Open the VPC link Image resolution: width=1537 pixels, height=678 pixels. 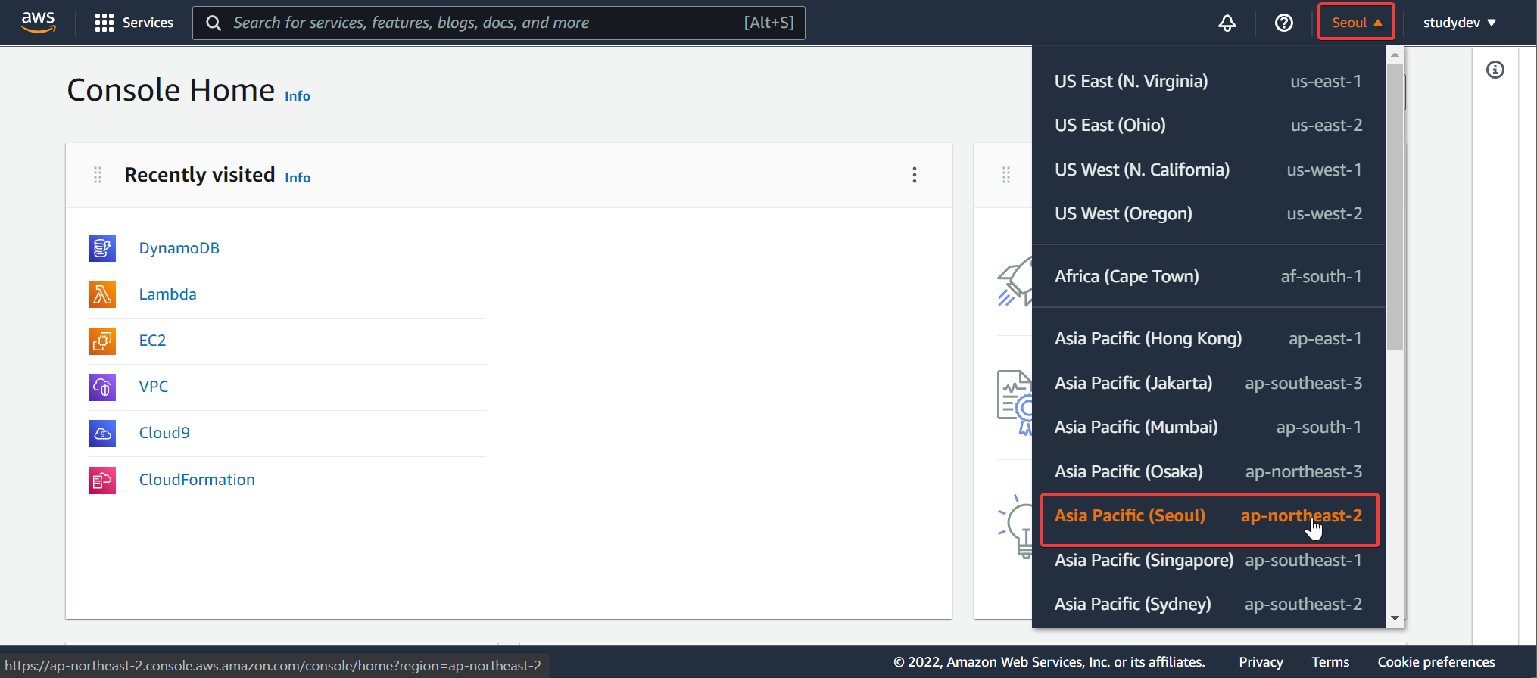(154, 387)
